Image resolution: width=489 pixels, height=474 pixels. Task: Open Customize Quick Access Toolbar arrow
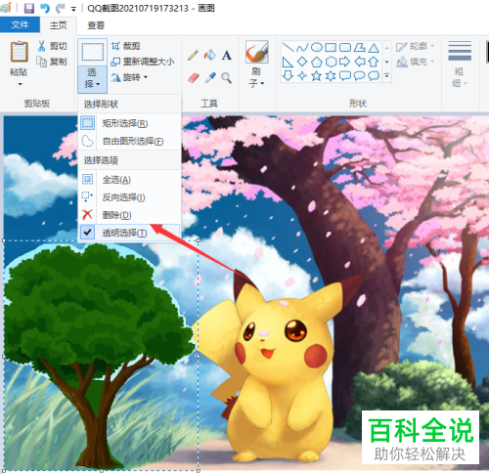(x=74, y=9)
